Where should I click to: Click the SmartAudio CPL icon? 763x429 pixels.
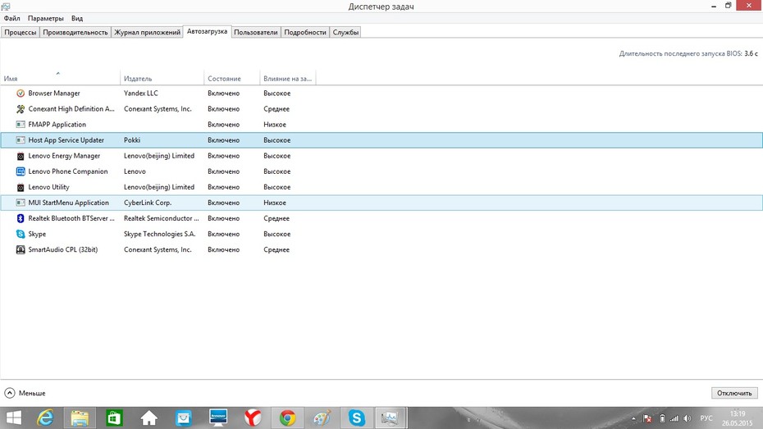point(21,249)
